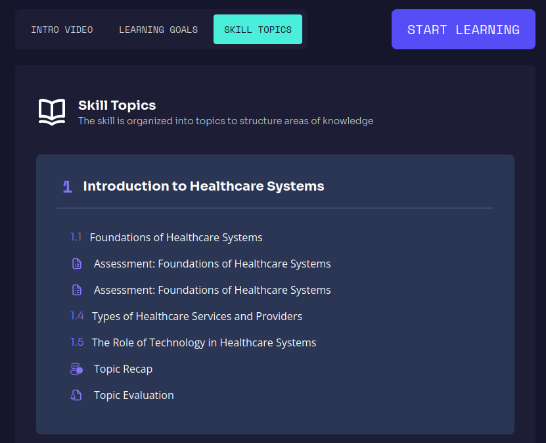Click the topic number 1 icon

click(67, 187)
